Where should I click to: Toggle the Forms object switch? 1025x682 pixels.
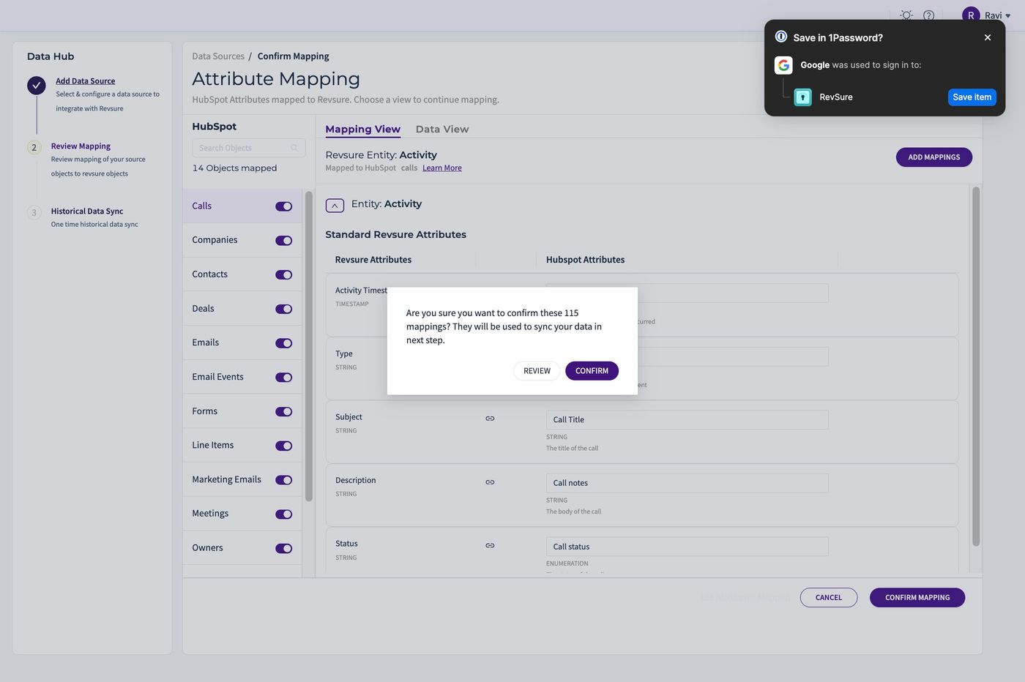(283, 411)
